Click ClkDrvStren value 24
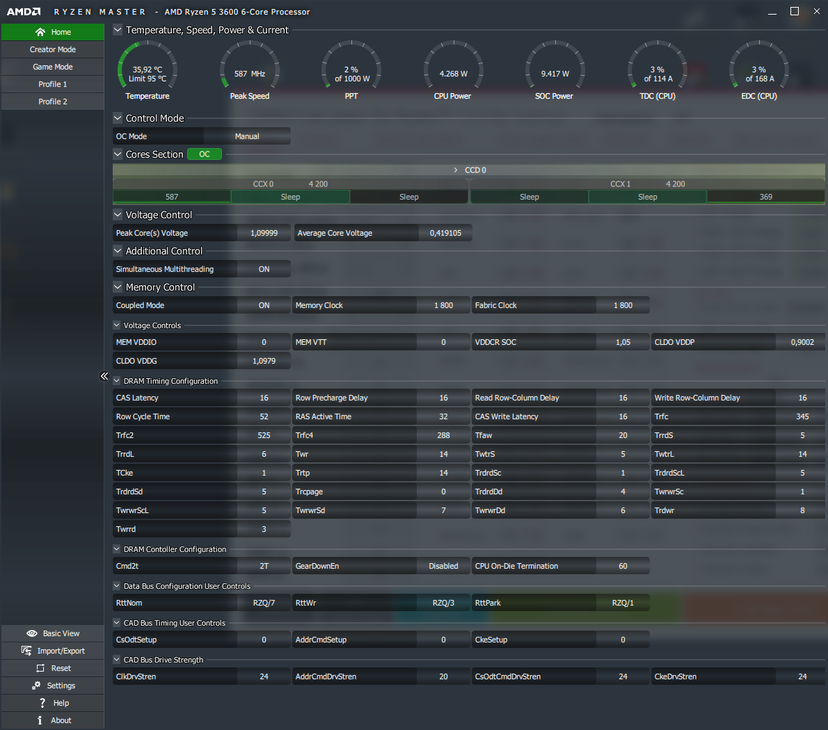This screenshot has width=828, height=730. click(x=264, y=676)
